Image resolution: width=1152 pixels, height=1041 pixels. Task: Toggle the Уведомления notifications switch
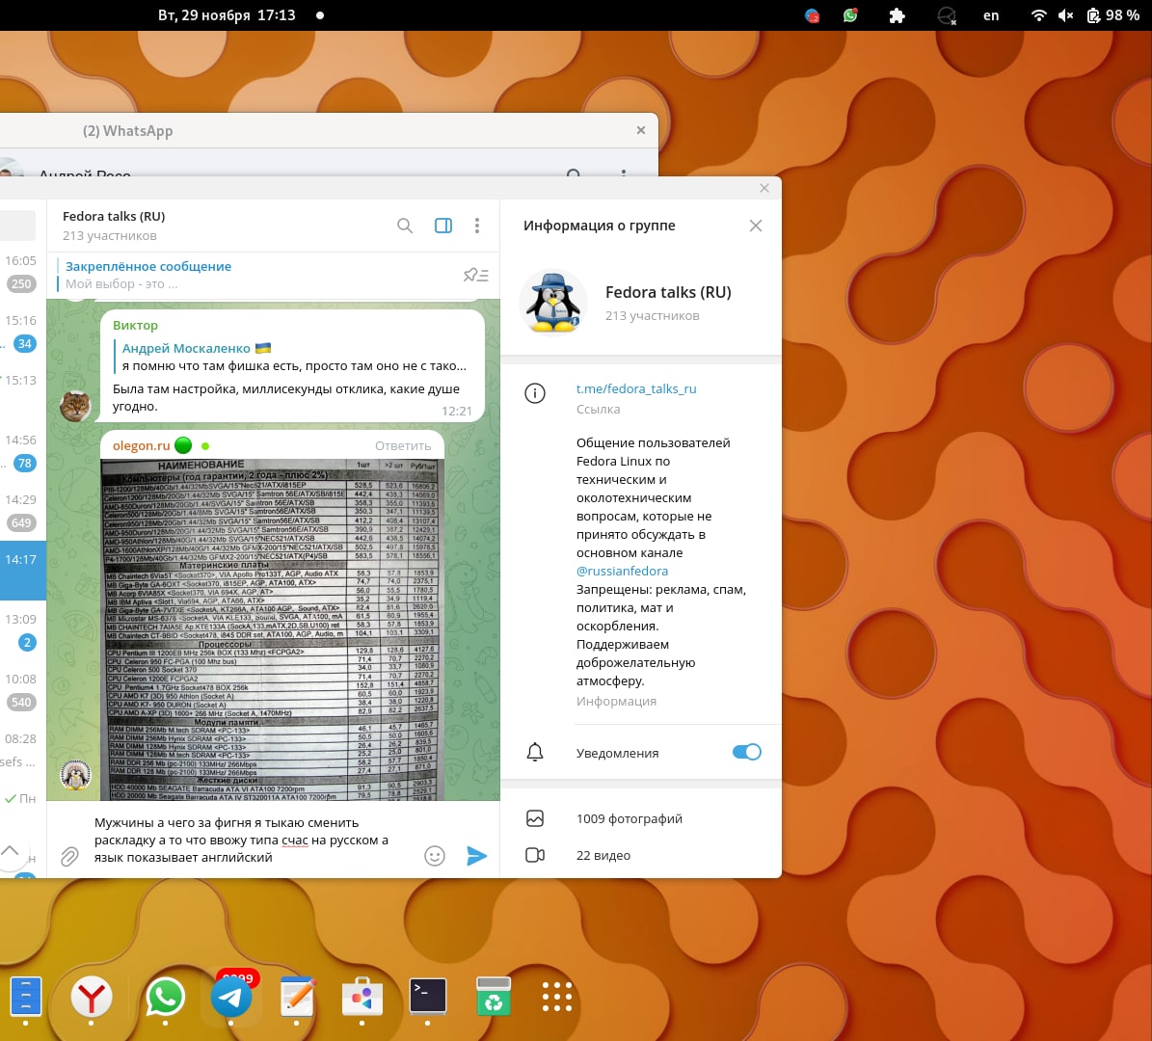[746, 753]
